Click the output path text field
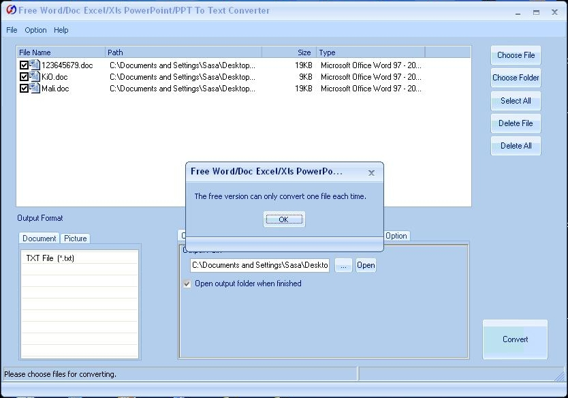This screenshot has width=568, height=398. 259,265
